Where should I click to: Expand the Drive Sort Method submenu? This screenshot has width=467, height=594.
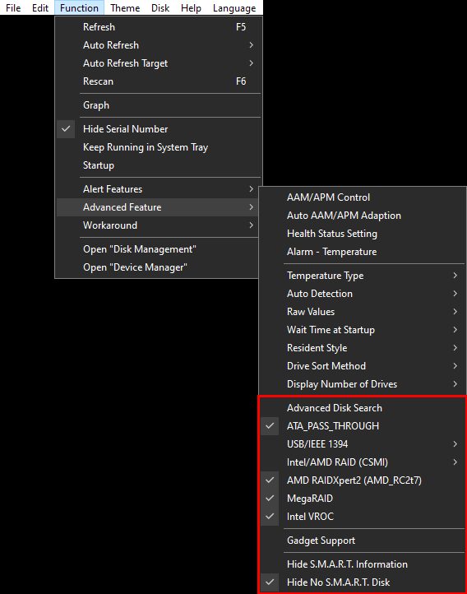[x=363, y=366]
